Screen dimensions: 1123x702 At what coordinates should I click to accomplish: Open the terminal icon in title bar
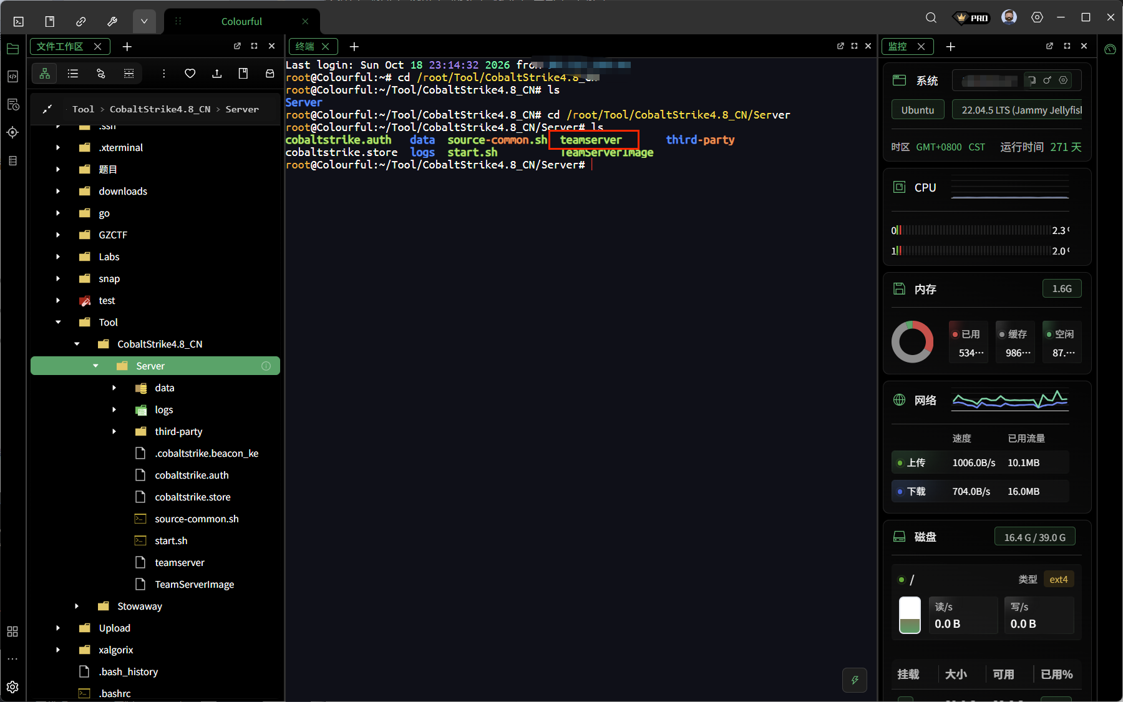[x=19, y=21]
